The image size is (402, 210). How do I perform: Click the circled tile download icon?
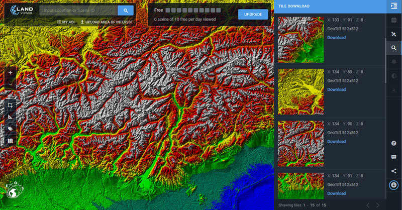[394, 185]
